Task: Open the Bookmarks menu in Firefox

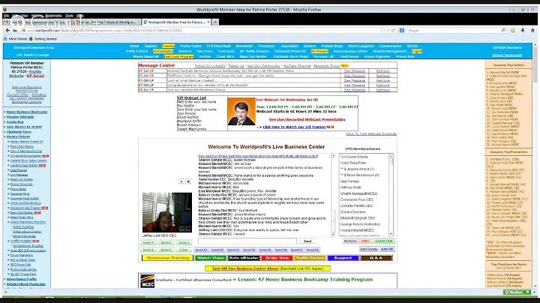Action: click(x=53, y=16)
